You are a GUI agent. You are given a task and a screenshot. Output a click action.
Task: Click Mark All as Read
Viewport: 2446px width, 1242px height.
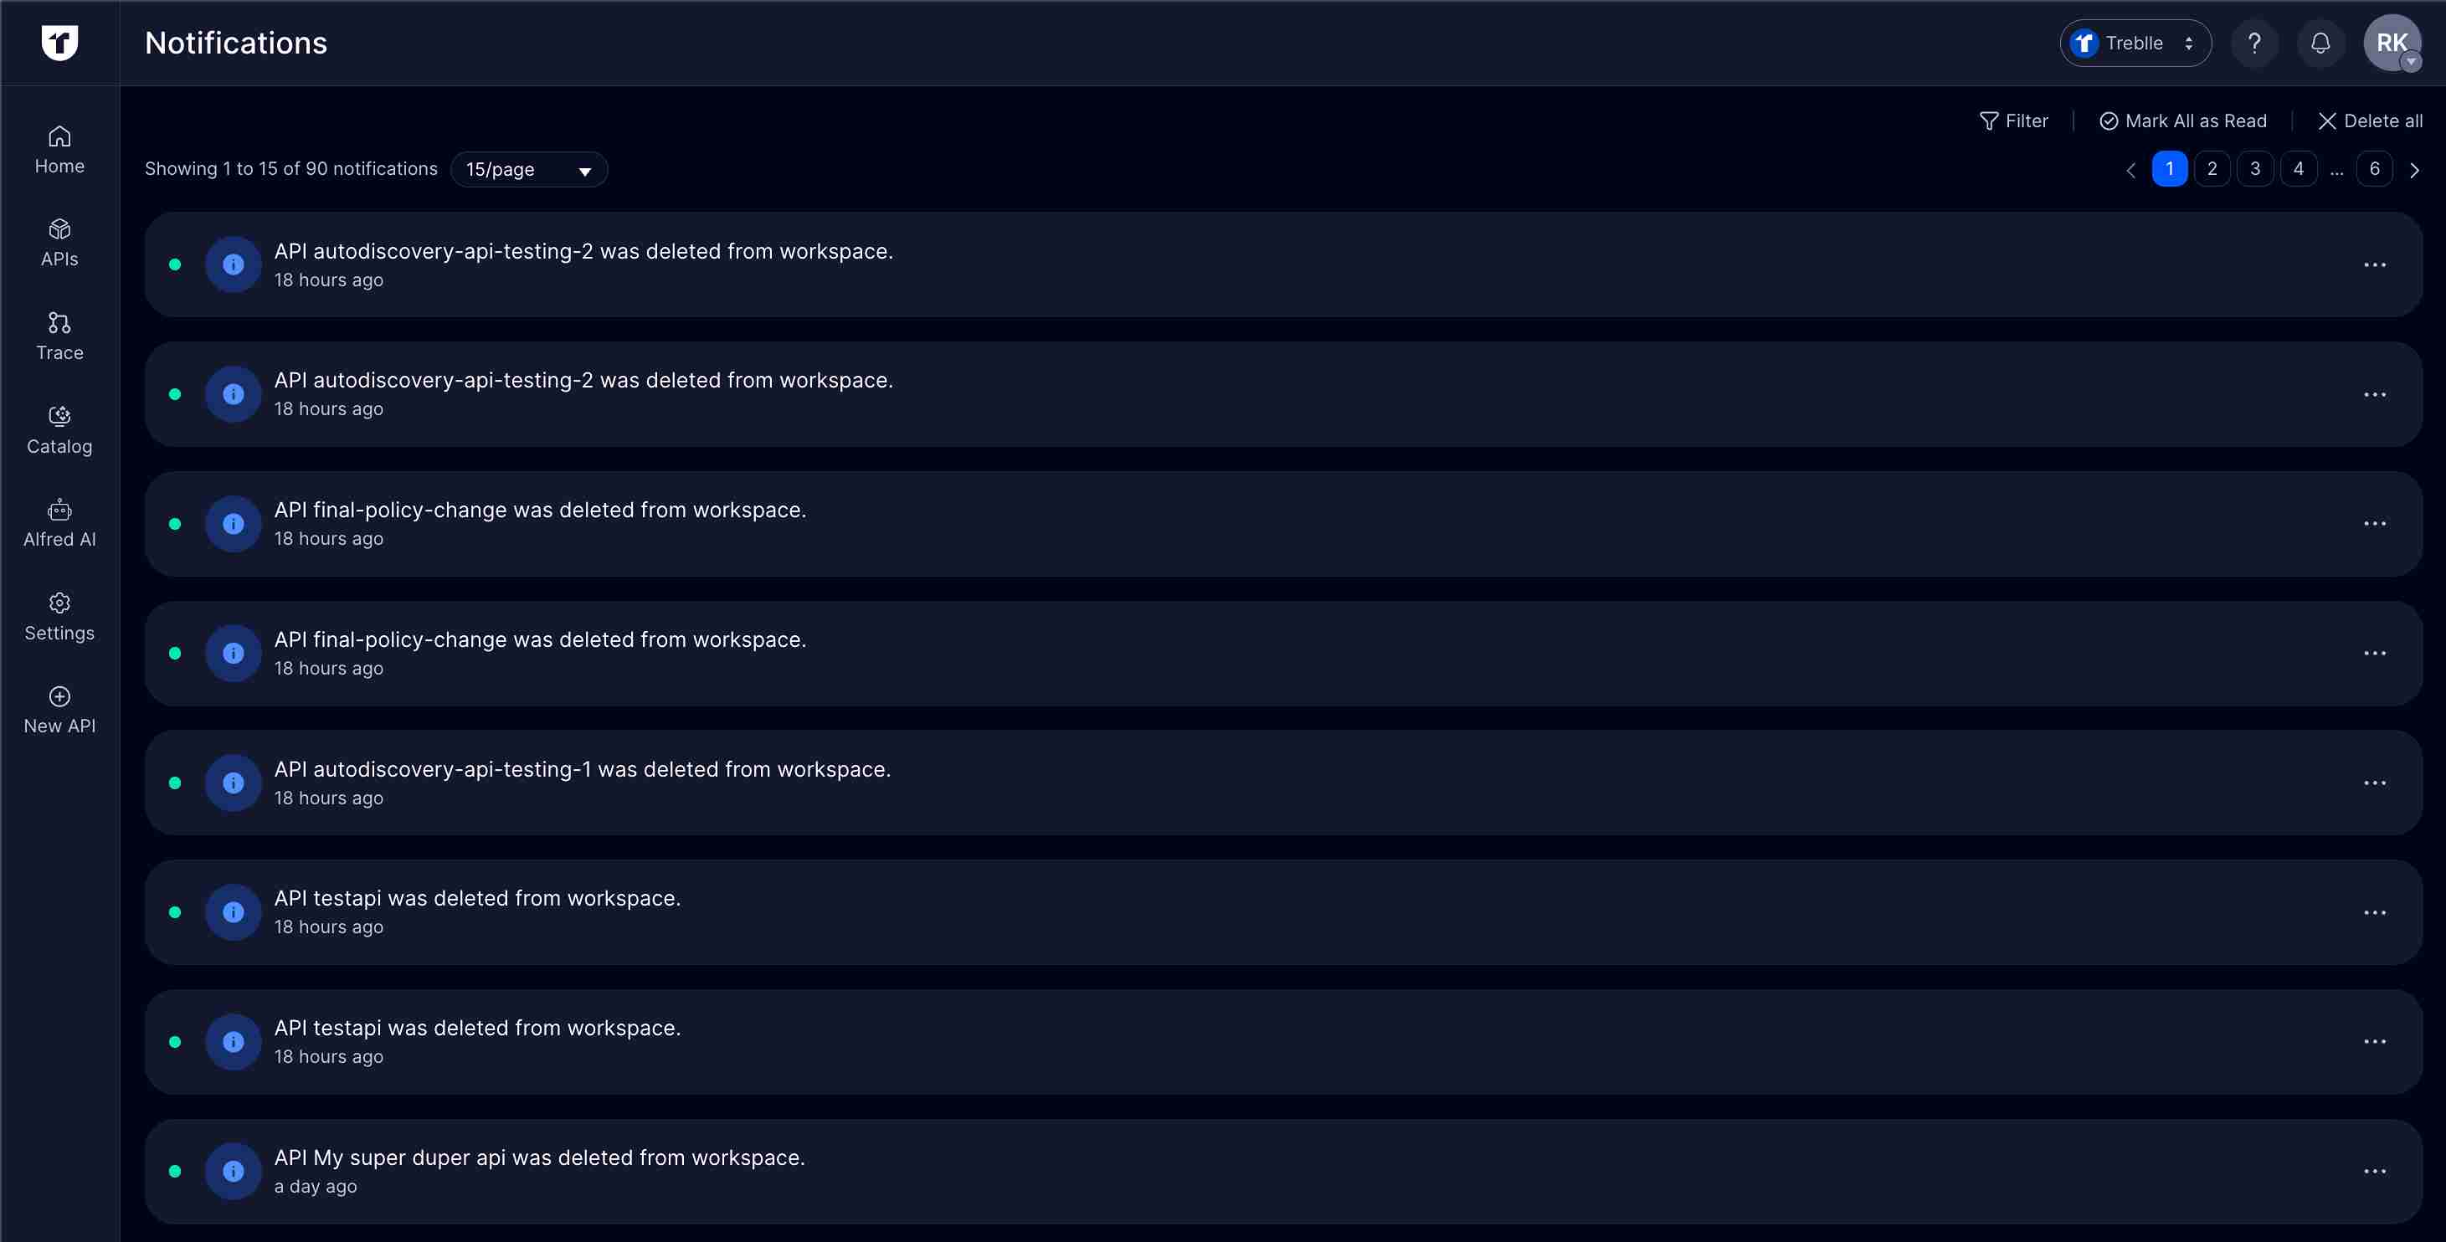(2182, 121)
